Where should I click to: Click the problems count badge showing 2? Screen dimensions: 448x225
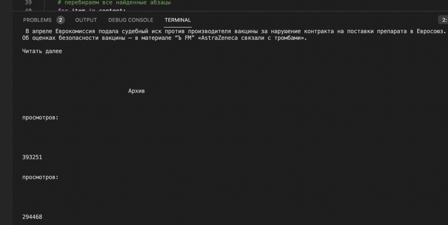pos(61,20)
